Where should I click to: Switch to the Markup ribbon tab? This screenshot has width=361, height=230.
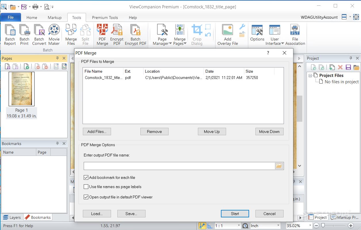pos(55,18)
